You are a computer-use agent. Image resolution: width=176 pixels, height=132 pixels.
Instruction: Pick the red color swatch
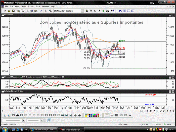(99, 114)
